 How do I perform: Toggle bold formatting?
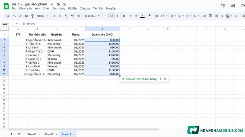coord(124,16)
